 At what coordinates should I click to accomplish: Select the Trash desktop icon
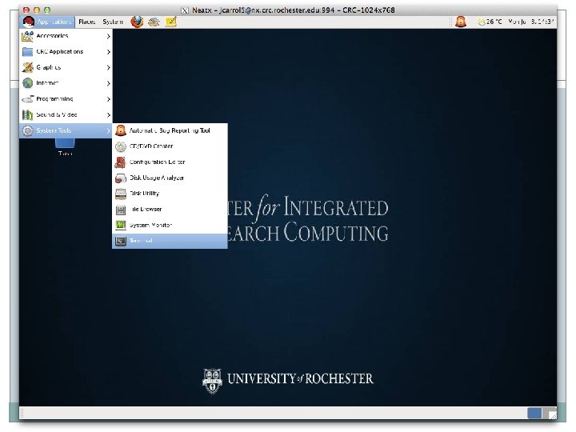click(66, 148)
